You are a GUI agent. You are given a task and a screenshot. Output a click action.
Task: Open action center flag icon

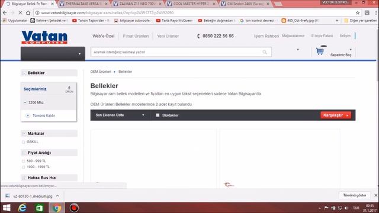(x=326, y=208)
